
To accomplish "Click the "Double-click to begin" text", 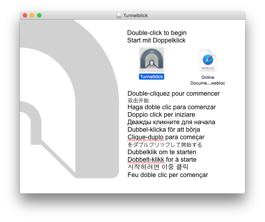I will click(x=157, y=33).
